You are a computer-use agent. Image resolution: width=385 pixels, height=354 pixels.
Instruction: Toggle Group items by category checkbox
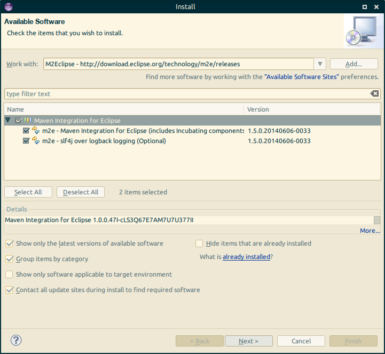tap(9, 259)
